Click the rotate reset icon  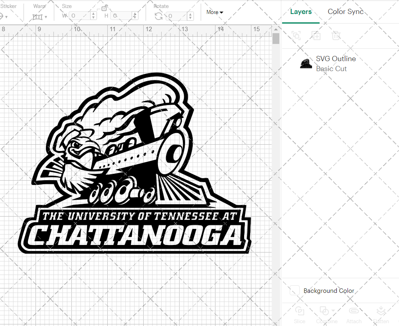point(158,16)
